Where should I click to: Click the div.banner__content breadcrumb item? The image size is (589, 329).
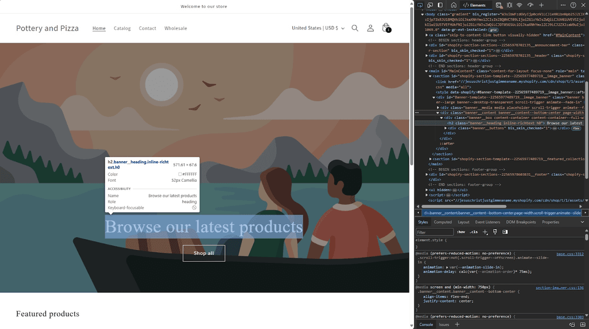(x=503, y=213)
